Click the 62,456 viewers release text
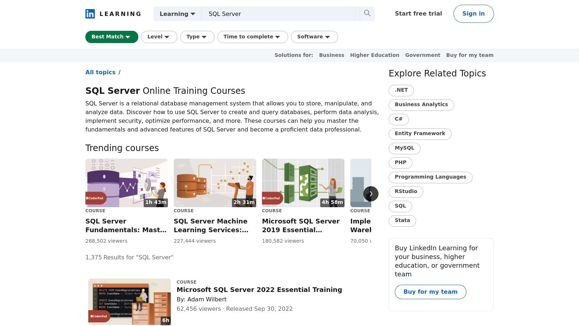The image size is (579, 326). [x=234, y=309]
